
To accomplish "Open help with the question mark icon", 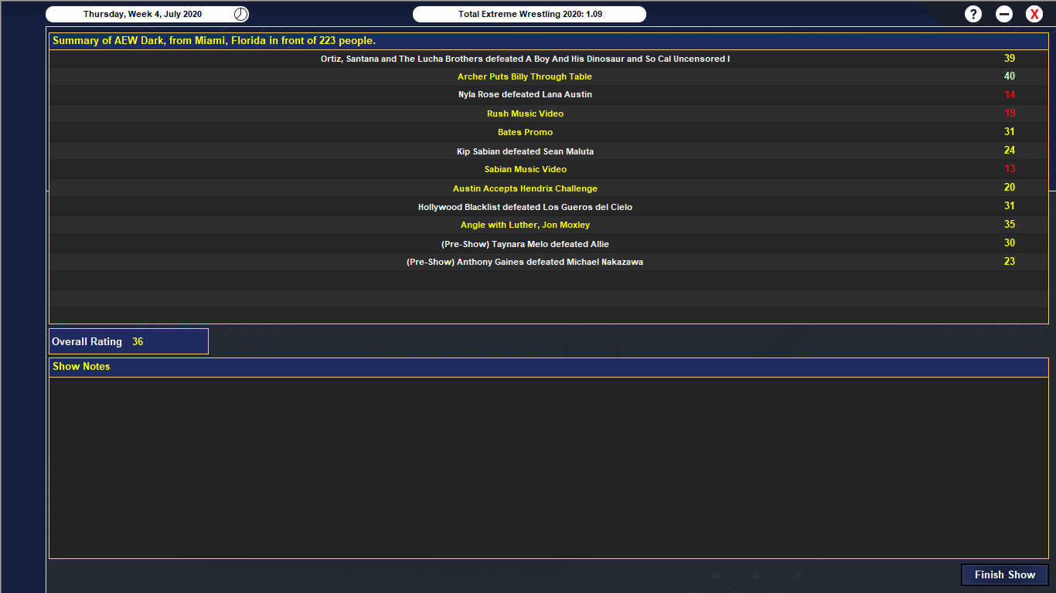I will (x=973, y=14).
